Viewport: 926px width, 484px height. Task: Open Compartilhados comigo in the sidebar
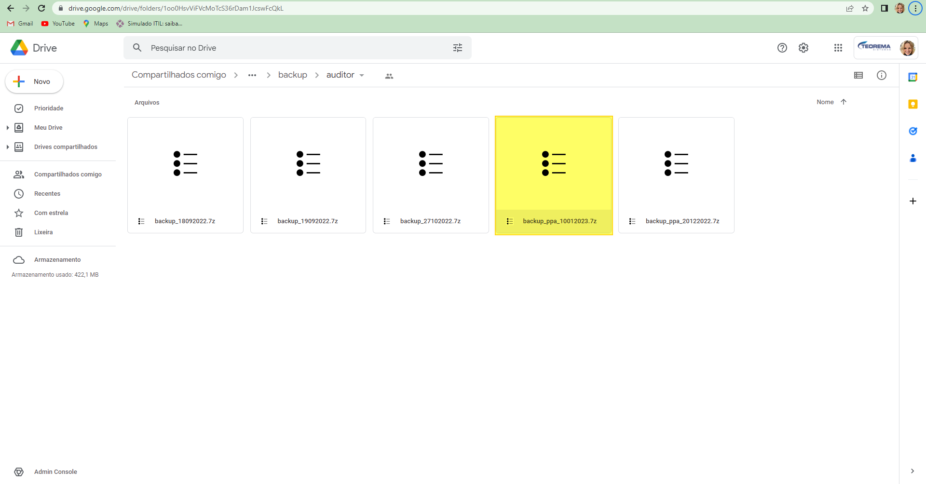(x=68, y=175)
